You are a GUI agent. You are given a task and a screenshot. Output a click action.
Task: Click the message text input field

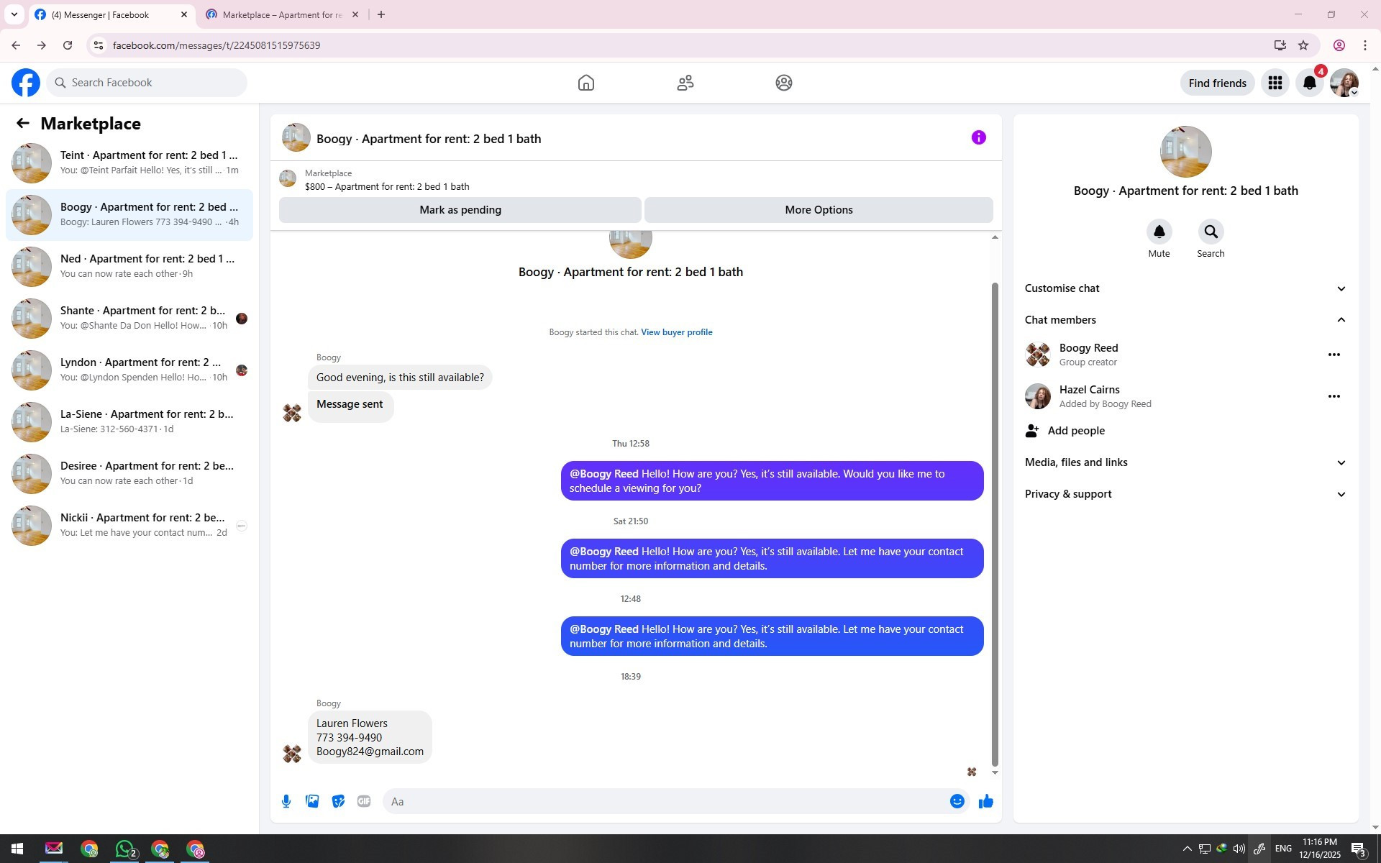(667, 801)
